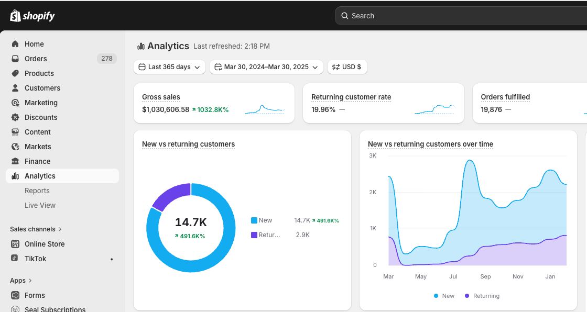Click the currency exchange icon beside USD
This screenshot has height=312, width=587.
click(x=336, y=67)
